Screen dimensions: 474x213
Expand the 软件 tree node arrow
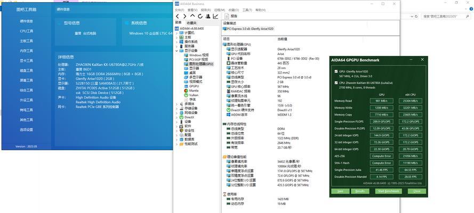pos(177,126)
